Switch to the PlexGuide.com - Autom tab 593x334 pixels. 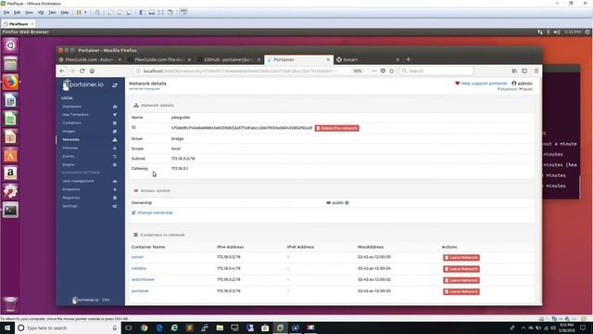tap(90, 59)
